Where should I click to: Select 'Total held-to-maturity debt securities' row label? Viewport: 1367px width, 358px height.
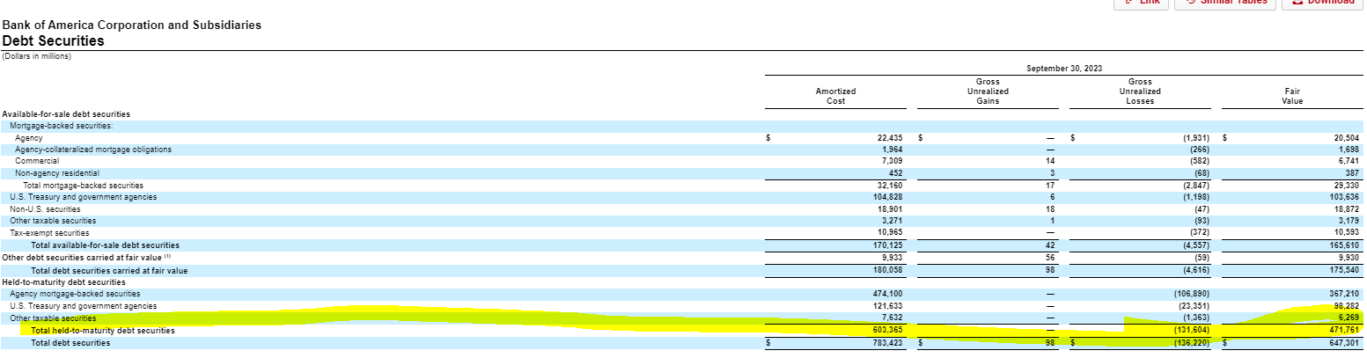click(x=103, y=331)
